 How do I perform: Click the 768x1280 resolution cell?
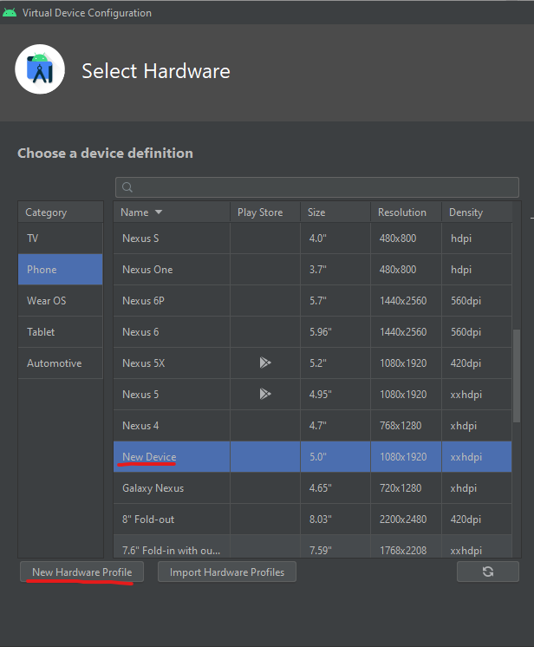pos(407,426)
